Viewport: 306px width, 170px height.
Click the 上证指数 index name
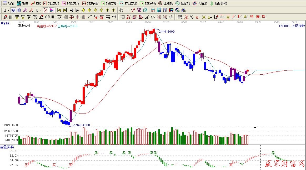[298, 26]
